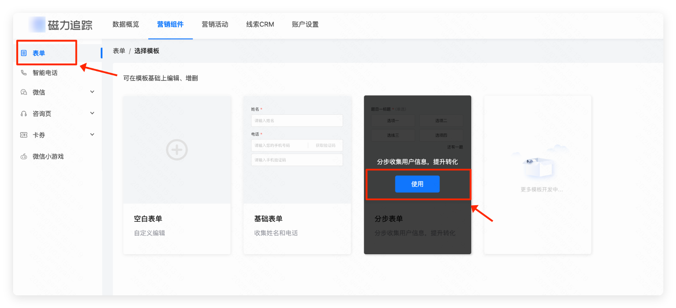Click the 智能电话 phone icon
676x308 pixels.
click(24, 73)
